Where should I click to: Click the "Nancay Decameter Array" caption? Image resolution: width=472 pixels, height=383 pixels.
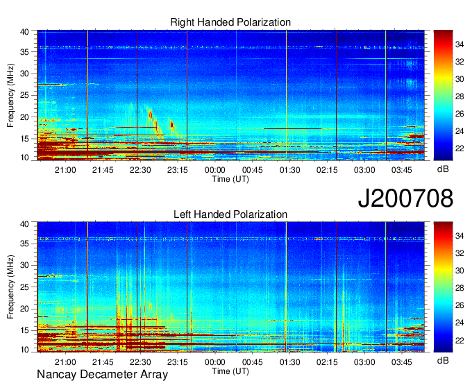click(102, 374)
